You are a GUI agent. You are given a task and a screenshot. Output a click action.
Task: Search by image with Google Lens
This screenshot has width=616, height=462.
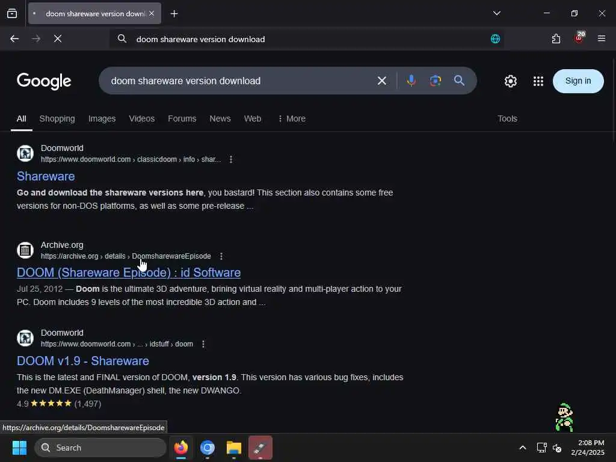[436, 81]
